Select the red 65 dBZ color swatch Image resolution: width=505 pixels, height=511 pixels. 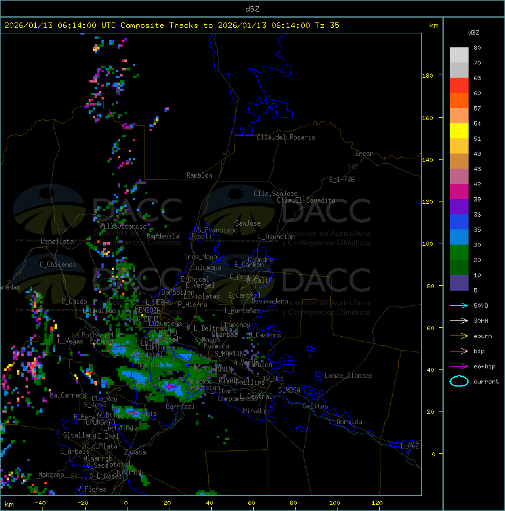pos(459,86)
